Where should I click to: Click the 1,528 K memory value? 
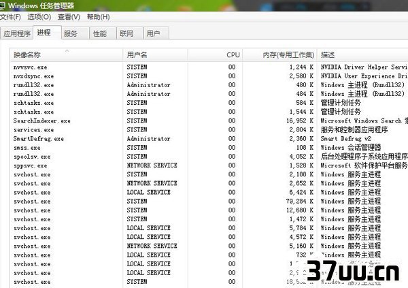coord(301,165)
